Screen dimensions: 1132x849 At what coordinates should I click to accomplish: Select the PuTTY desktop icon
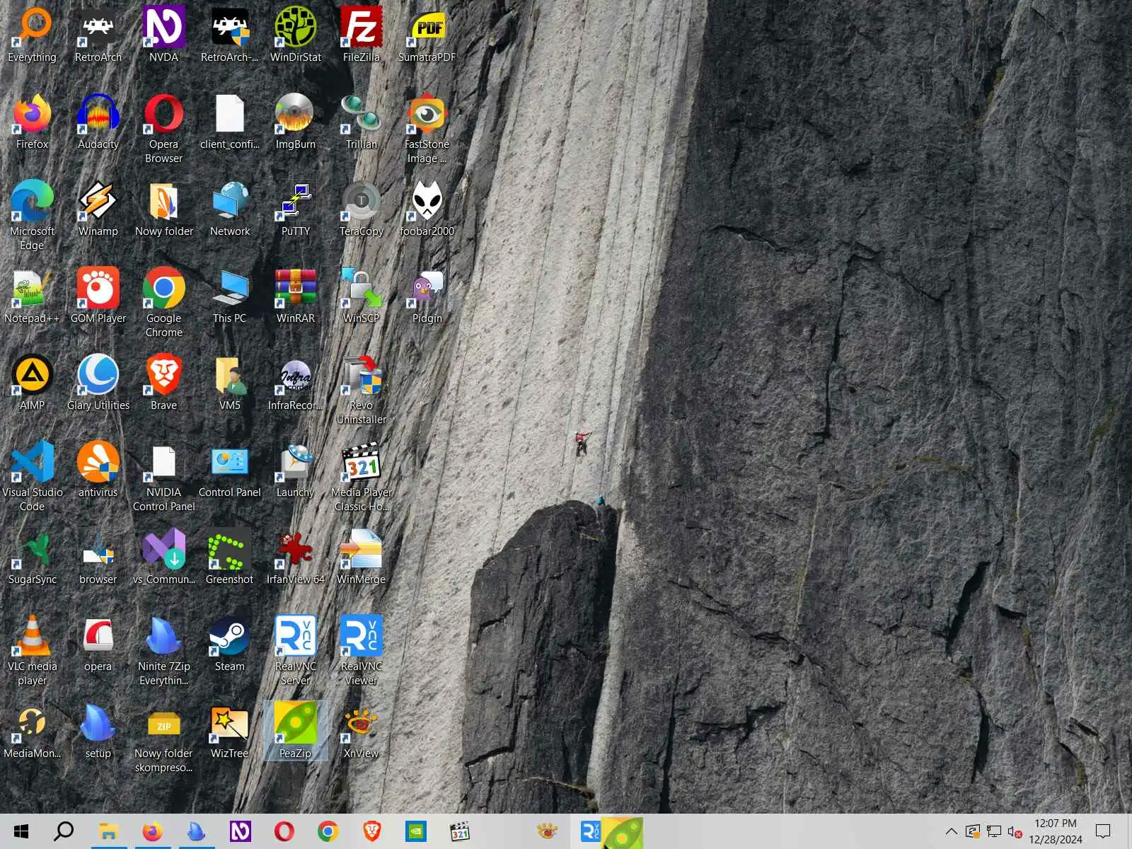click(296, 208)
